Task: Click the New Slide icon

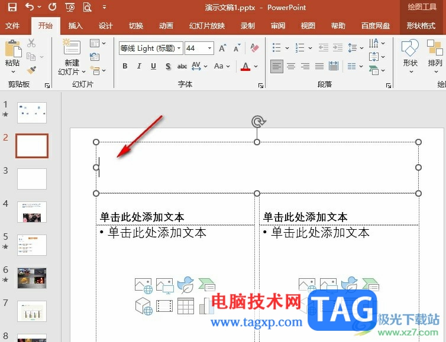Action: (72, 47)
